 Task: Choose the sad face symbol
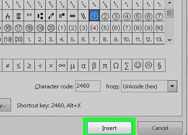click(x=149, y=66)
